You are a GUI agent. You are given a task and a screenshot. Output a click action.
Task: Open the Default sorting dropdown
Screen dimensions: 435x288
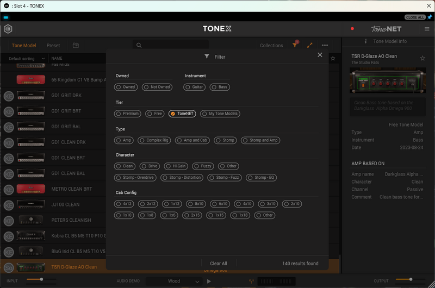coord(26,59)
